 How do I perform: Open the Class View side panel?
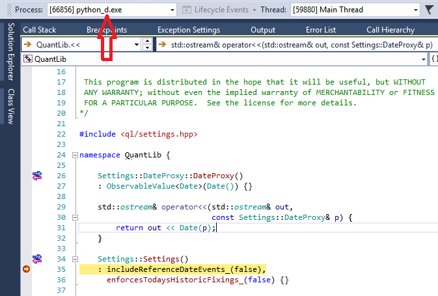(x=10, y=106)
